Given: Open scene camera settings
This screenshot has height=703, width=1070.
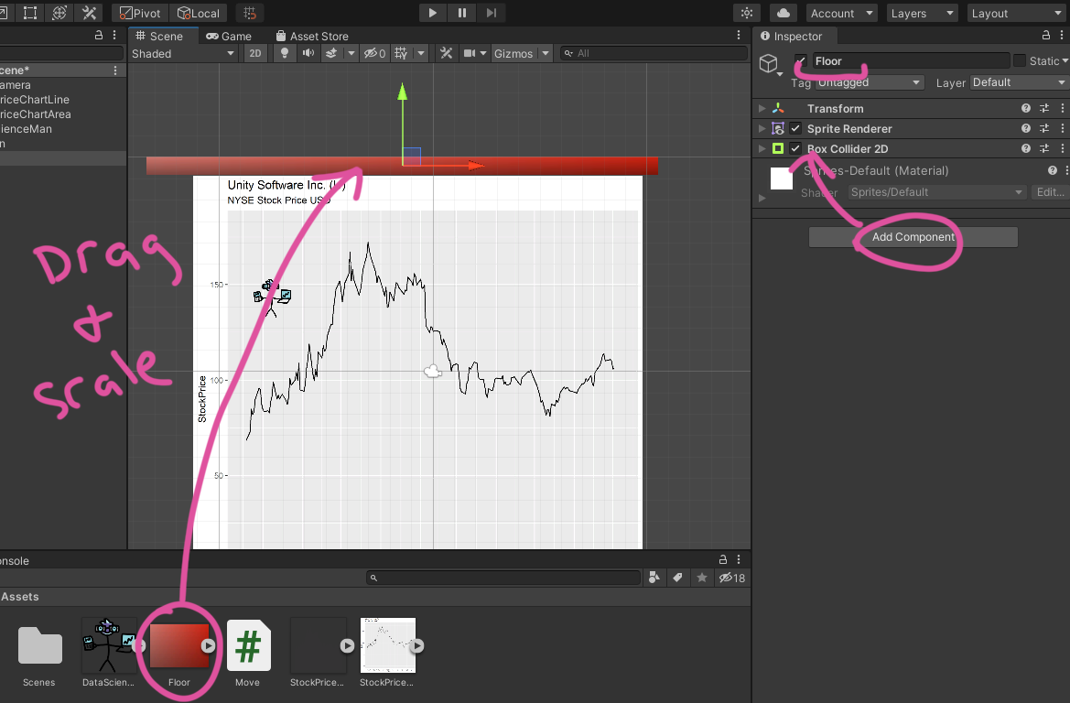Looking at the screenshot, I should coord(470,53).
